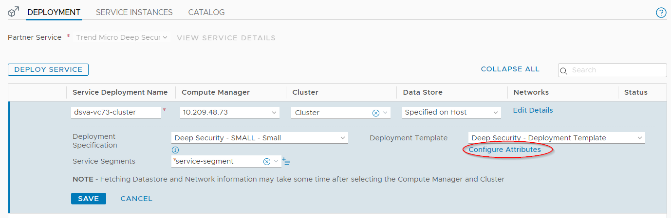Expand the Deployment Template dropdown
Image resolution: width=671 pixels, height=218 pixels.
(556, 138)
